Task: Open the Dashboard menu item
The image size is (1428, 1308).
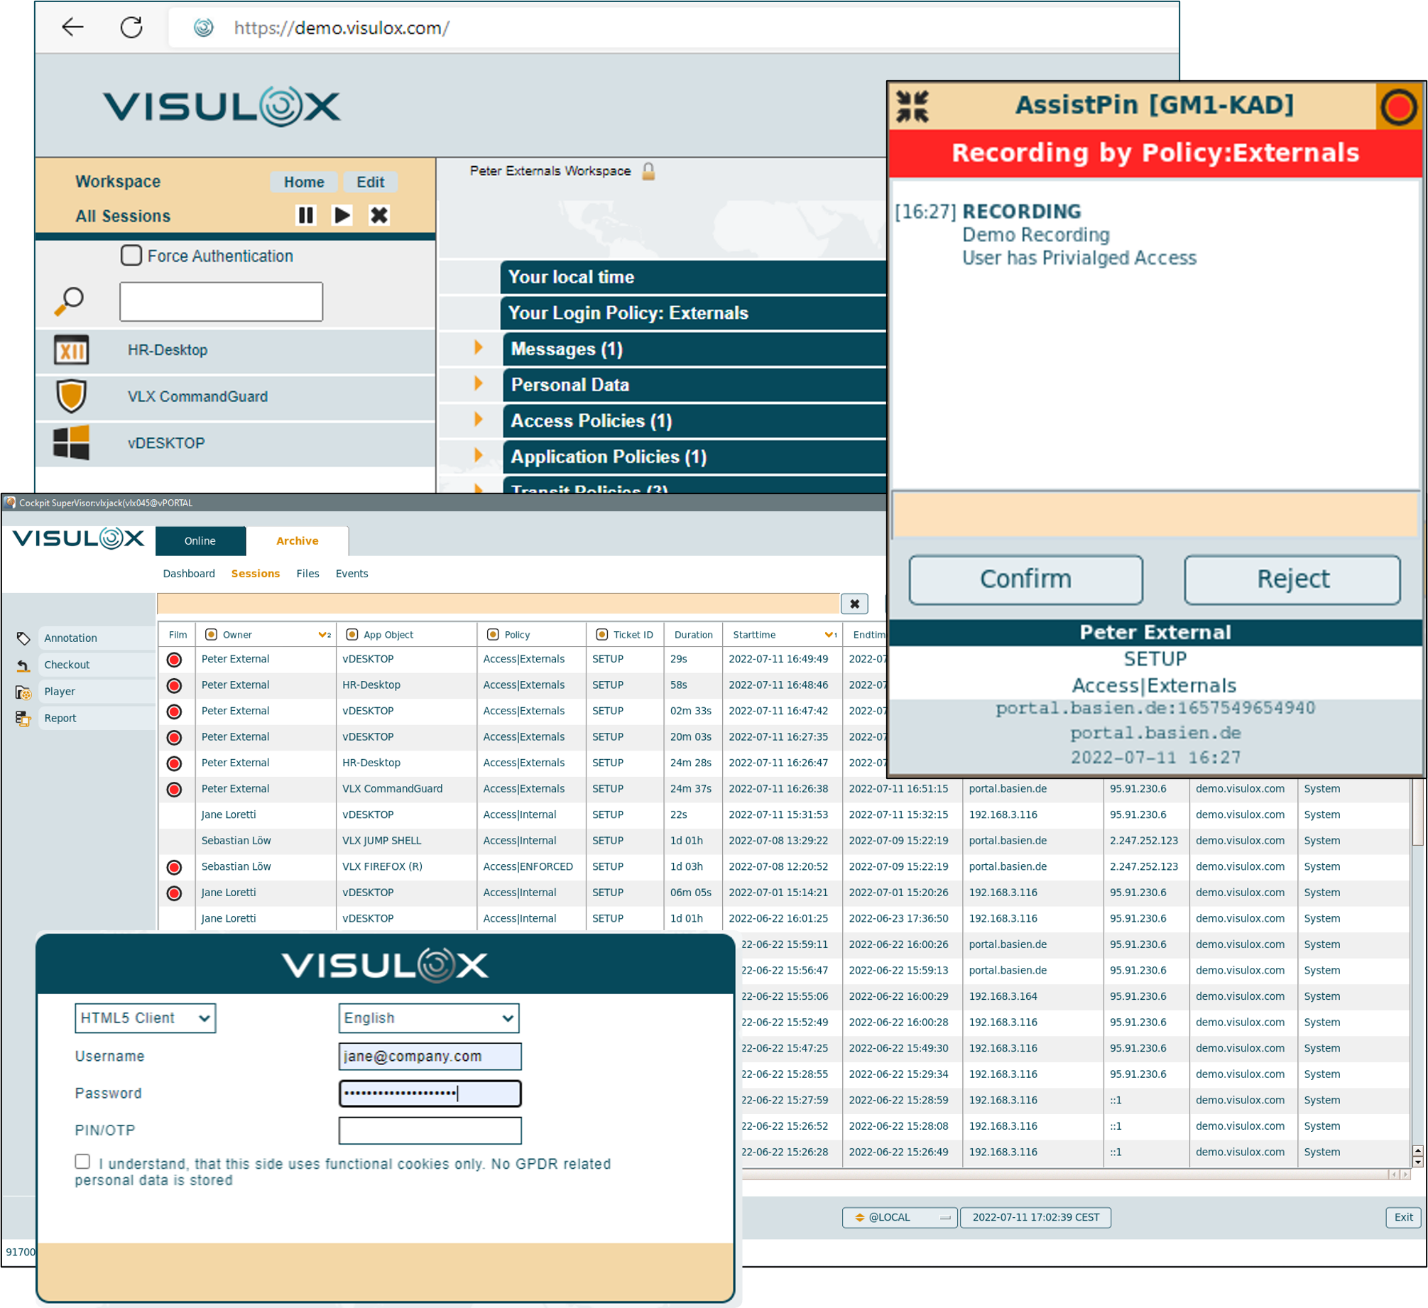Action: coord(189,573)
